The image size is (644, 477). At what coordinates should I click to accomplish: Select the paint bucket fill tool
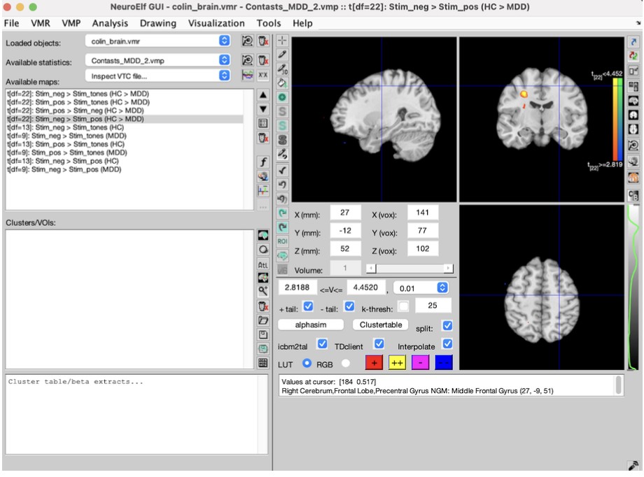click(282, 83)
